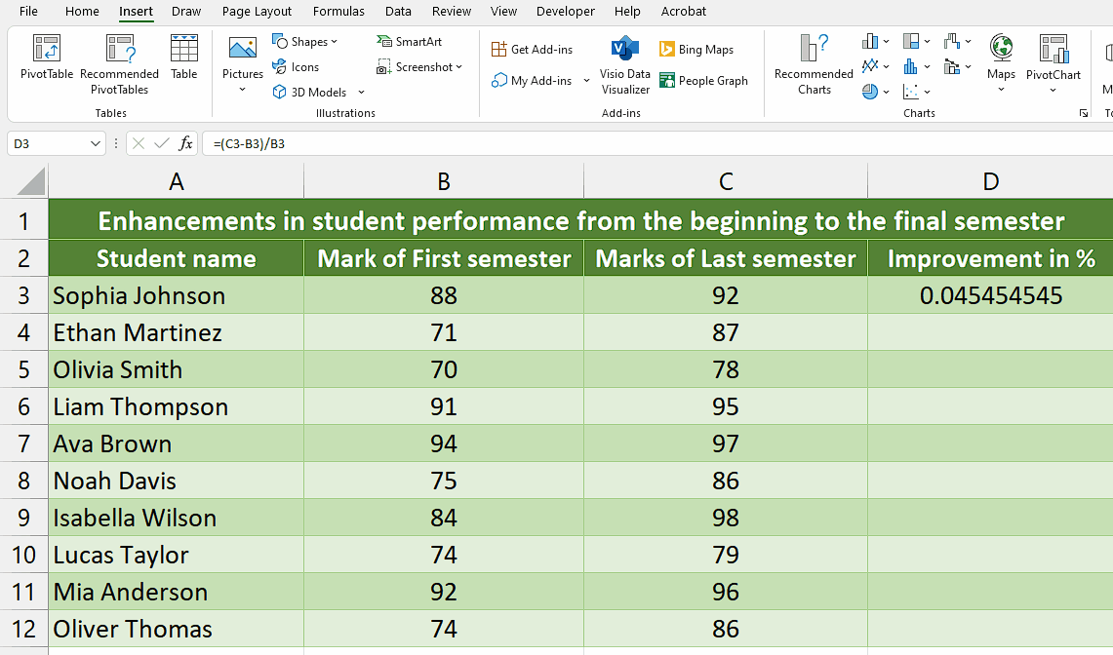Screen dimensions: 1113x655
Task: Select Ethan Martinez's last semester mark 87
Action: click(726, 332)
